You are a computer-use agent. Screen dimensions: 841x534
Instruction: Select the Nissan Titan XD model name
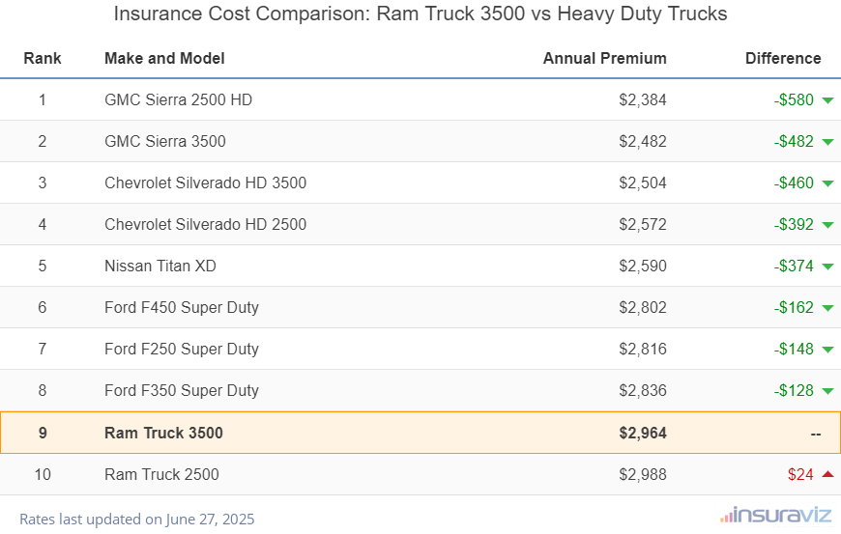[x=160, y=266]
